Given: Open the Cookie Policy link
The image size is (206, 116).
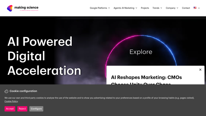Looking at the screenshot, I should 11,101.
